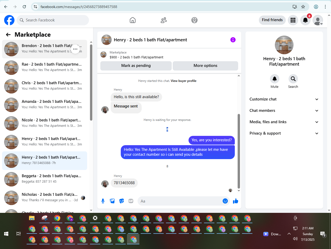Open Beggeta's conversation

coord(44,179)
